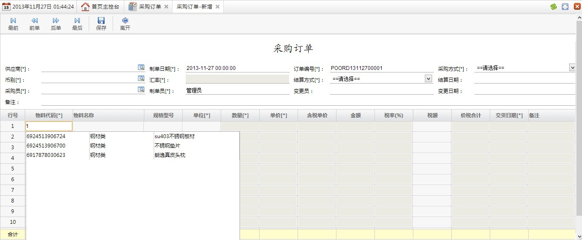582x240 pixels.
Task: Leave the form using 离开 icon
Action: [x=125, y=20]
